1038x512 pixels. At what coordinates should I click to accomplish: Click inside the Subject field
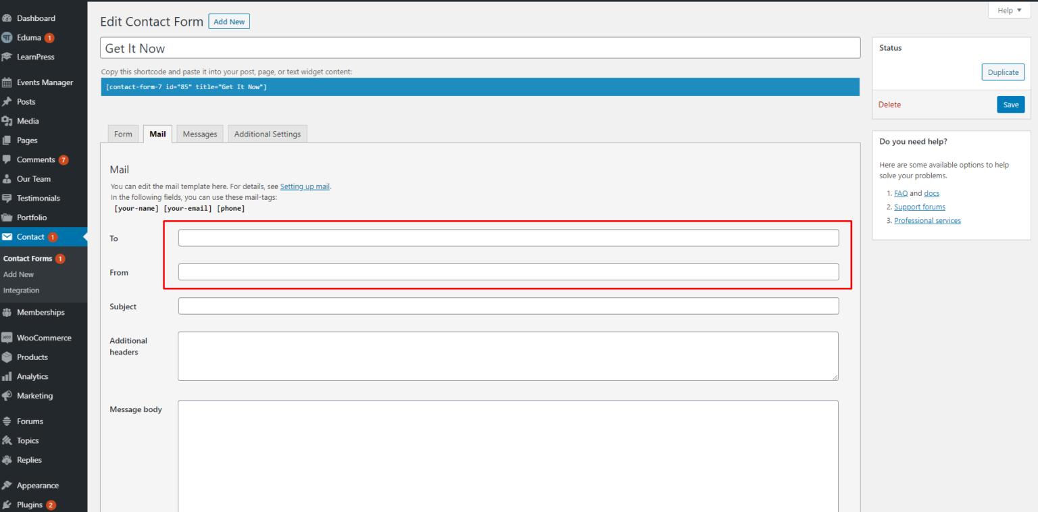point(508,305)
